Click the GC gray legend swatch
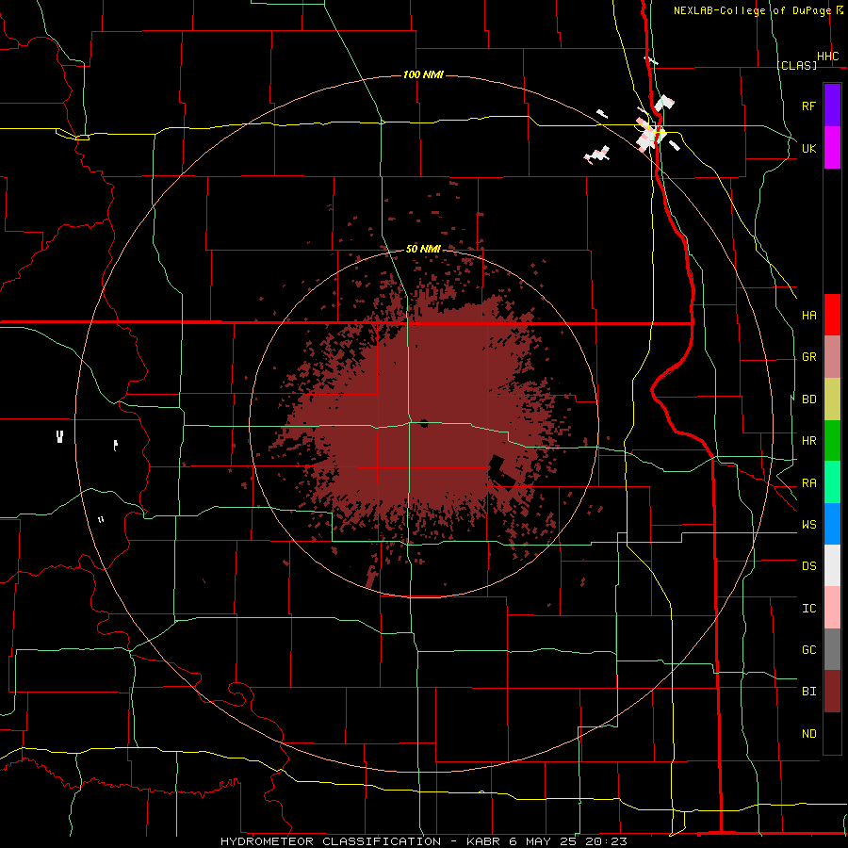This screenshot has width=848, height=848. click(832, 649)
